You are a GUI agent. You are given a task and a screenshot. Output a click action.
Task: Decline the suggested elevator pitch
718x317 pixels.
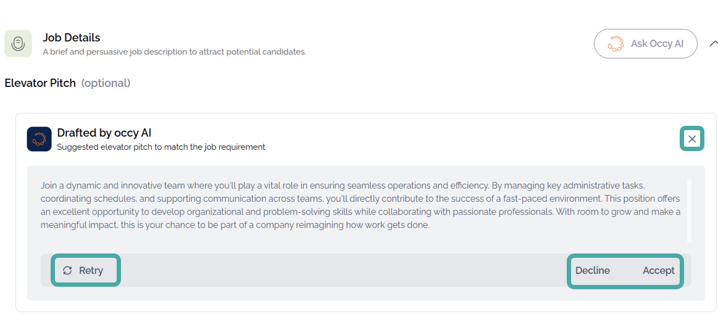pyautogui.click(x=592, y=271)
